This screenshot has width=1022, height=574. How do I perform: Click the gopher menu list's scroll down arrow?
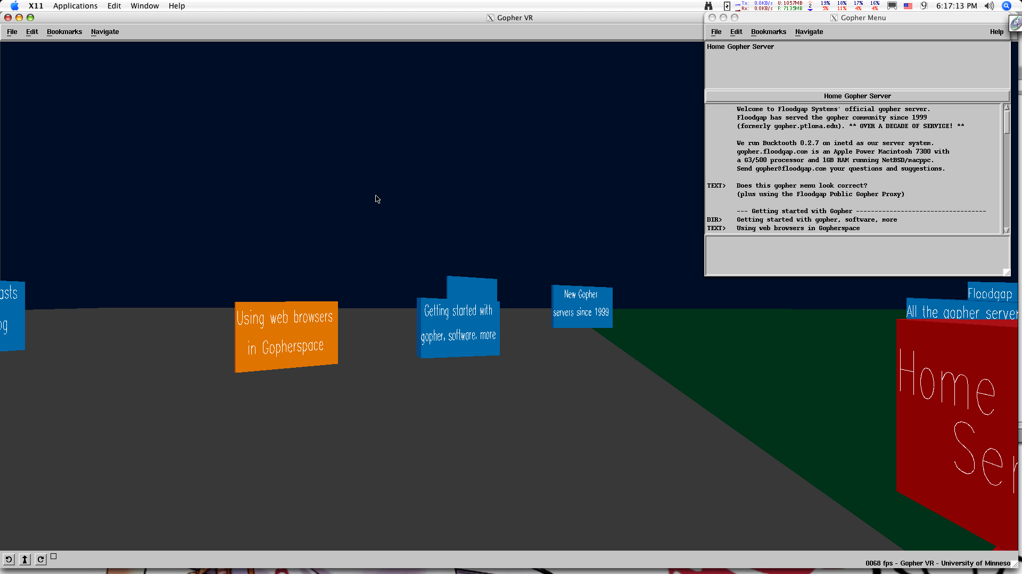(1006, 230)
